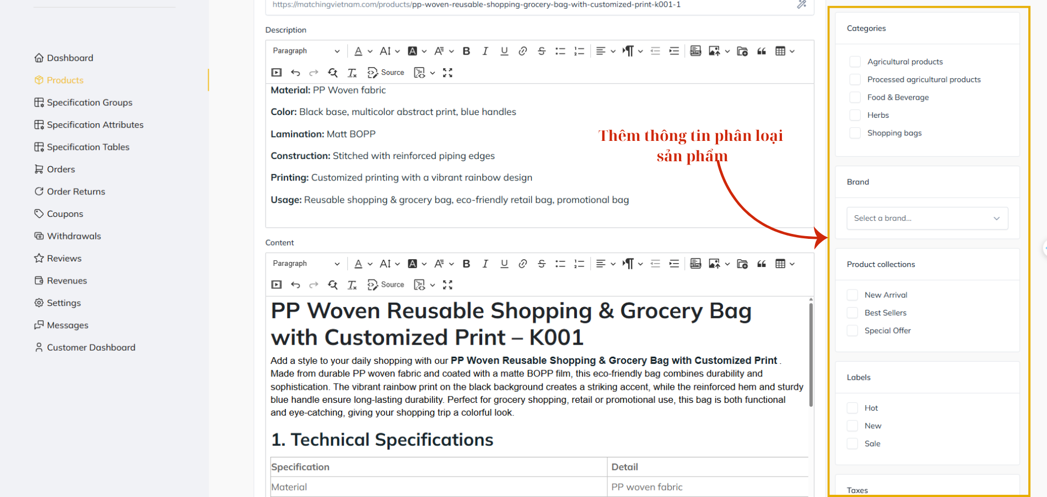Insert block quote in Description toolbar
Screen dimensions: 1047x497
[x=762, y=51]
